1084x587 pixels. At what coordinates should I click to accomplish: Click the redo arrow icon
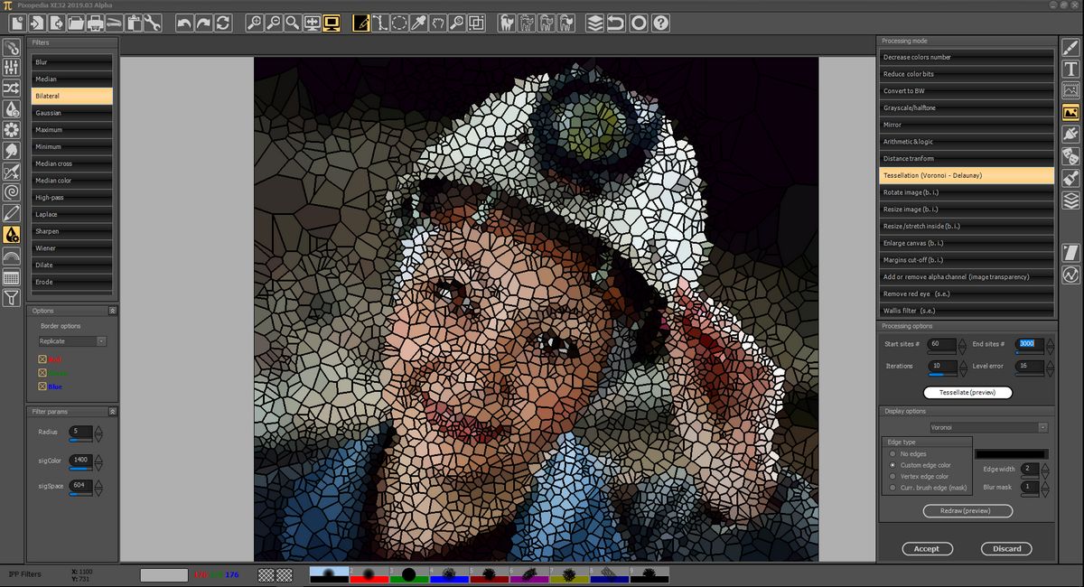coord(203,23)
